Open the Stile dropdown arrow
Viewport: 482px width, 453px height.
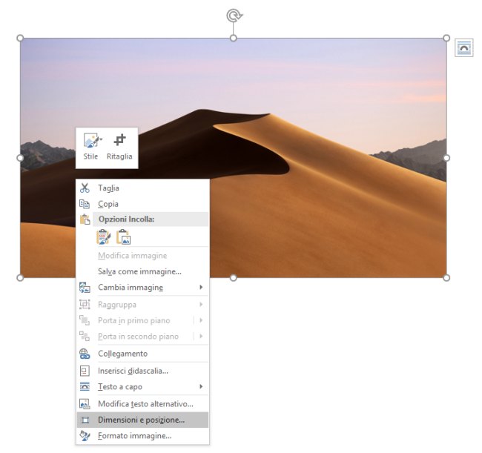click(101, 139)
